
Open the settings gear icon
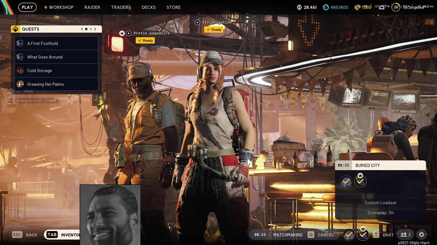(422, 234)
